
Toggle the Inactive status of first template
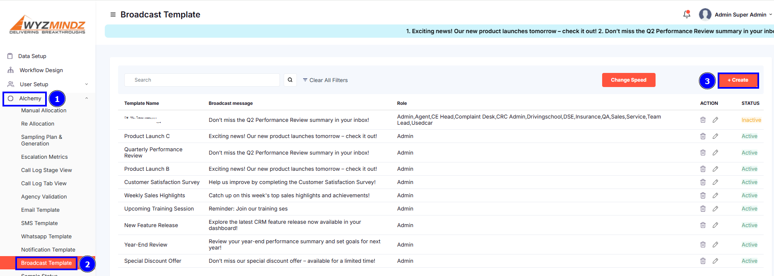751,120
